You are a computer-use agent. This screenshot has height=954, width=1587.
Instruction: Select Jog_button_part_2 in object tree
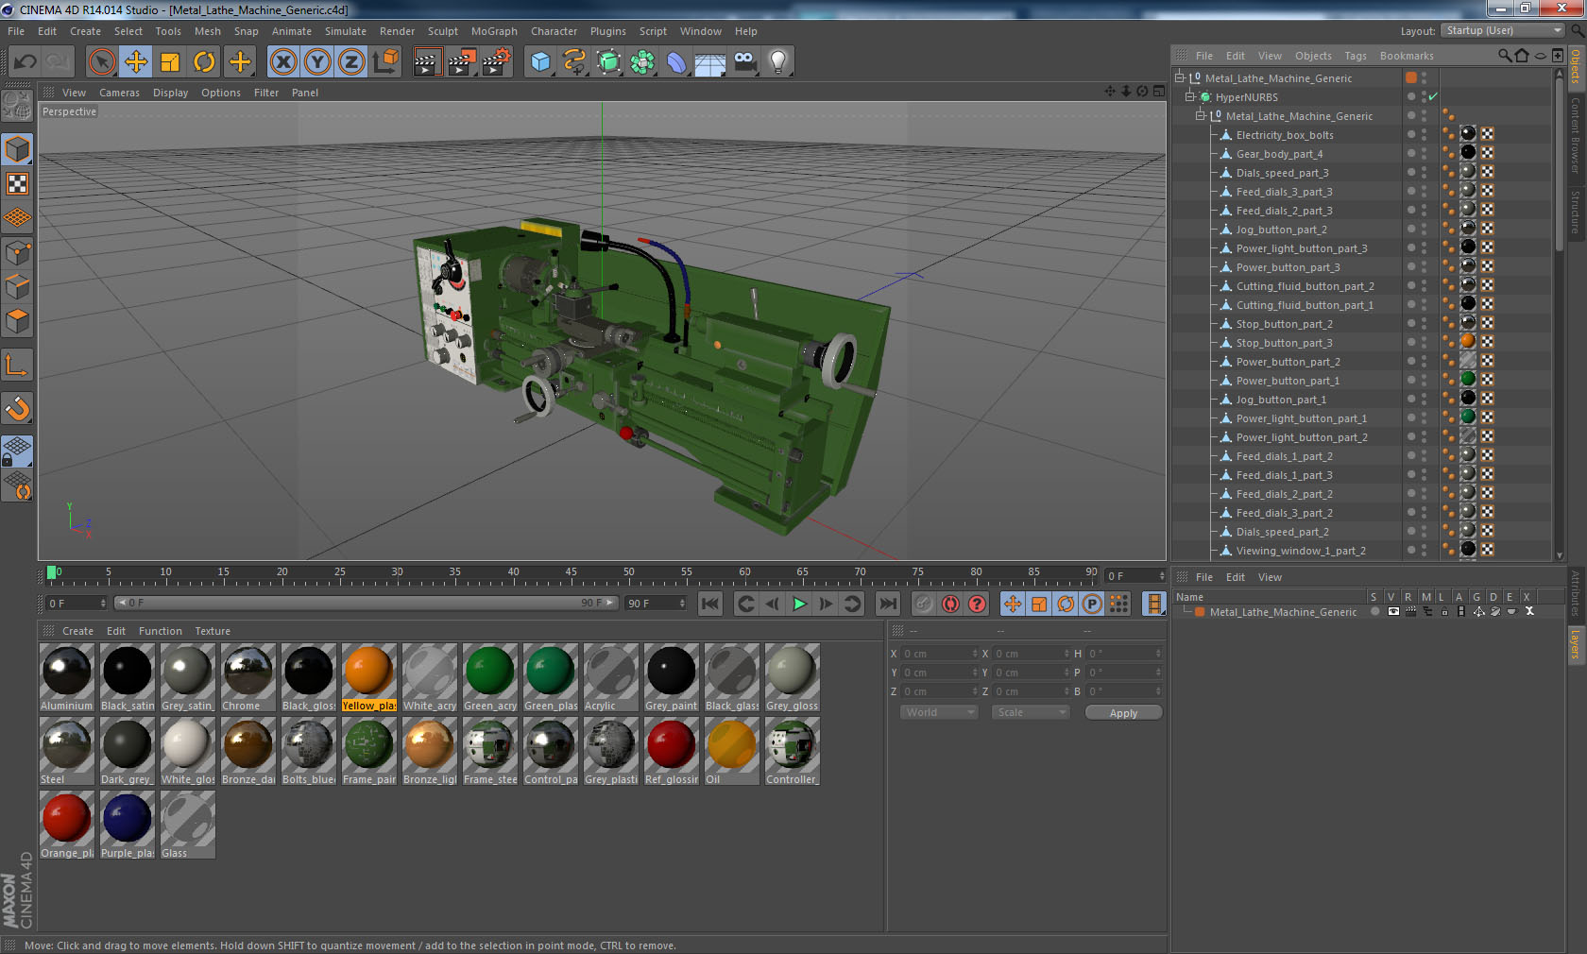click(1281, 230)
